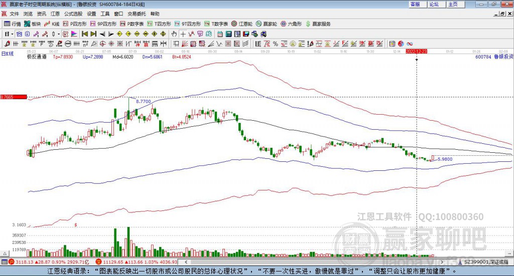Click the first yellow diamond arrow icon
This screenshot has width=514, height=276.
click(x=119, y=34)
